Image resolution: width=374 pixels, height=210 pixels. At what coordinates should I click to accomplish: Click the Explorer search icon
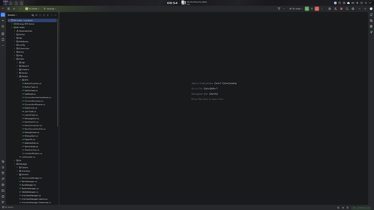tap(36, 15)
